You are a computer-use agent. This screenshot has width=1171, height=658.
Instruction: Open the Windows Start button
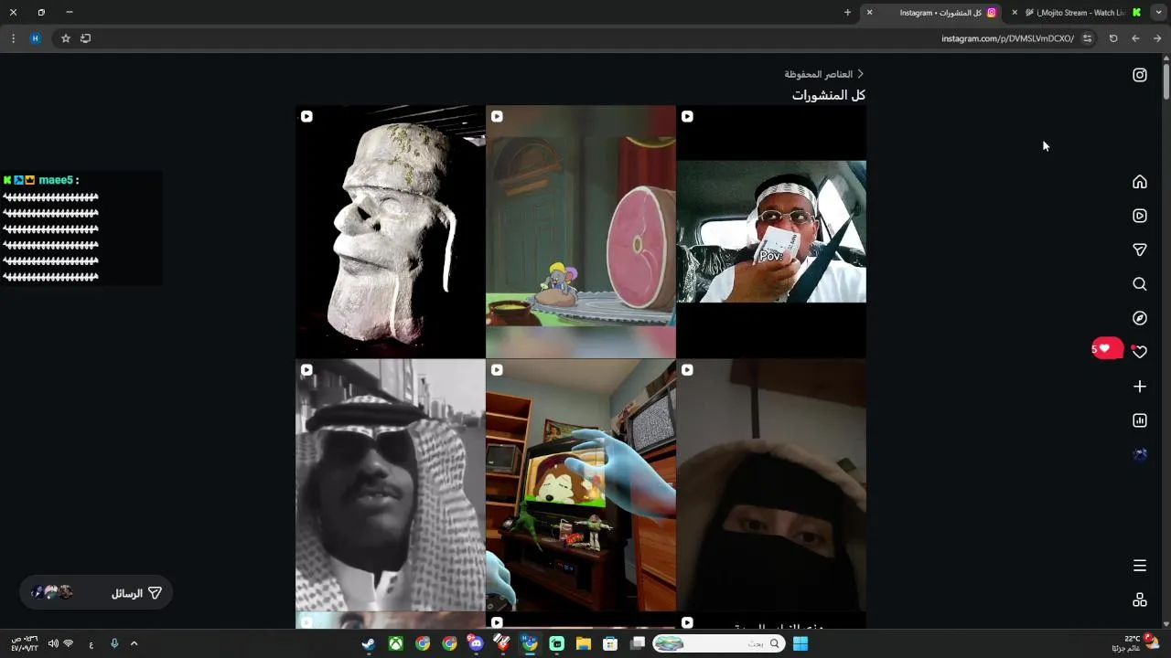point(800,643)
